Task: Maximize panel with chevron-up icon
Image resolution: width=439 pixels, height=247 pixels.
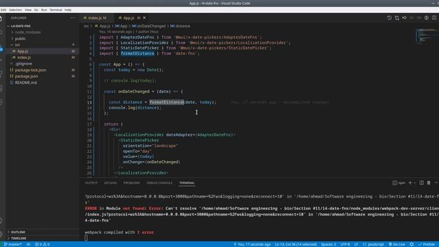Action: click(436, 183)
